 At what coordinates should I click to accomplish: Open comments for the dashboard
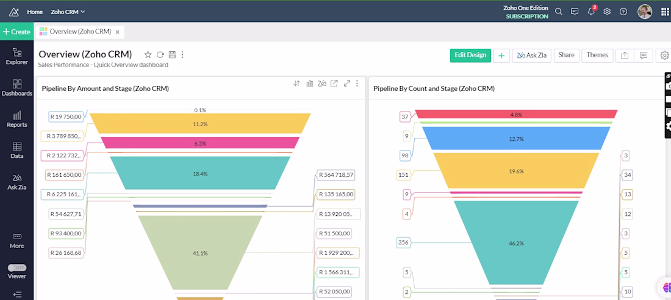643,55
